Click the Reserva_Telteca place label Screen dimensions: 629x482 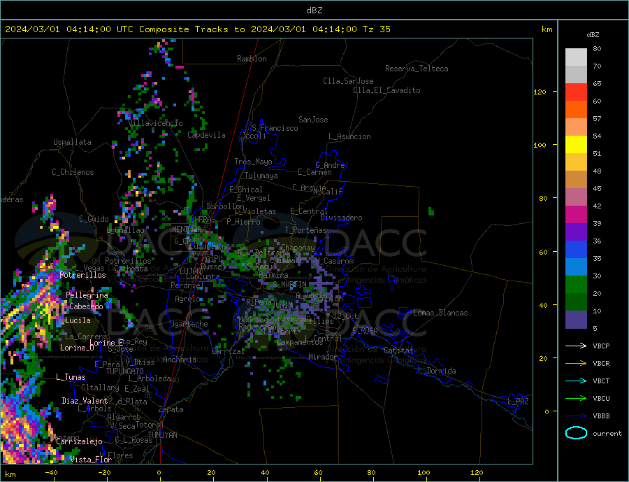[417, 69]
